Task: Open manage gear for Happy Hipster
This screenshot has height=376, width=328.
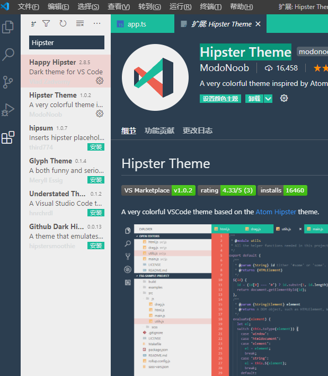Action: click(100, 81)
